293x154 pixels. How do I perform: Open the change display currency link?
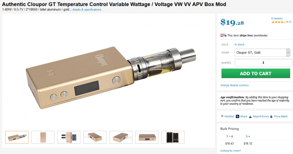(234, 85)
